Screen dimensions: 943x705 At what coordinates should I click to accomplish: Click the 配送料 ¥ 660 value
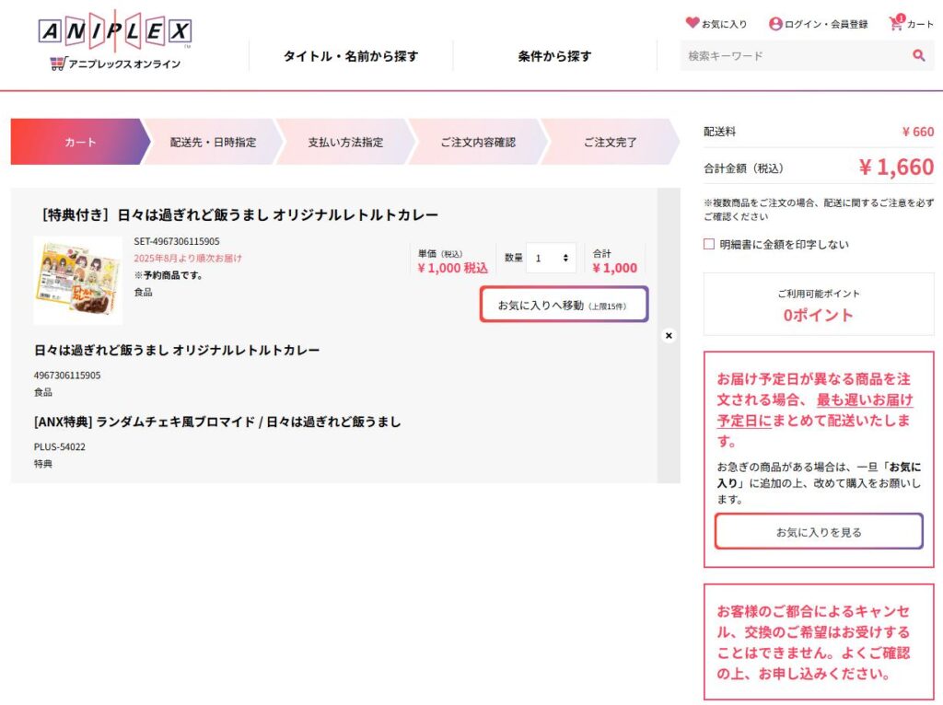[x=918, y=132]
